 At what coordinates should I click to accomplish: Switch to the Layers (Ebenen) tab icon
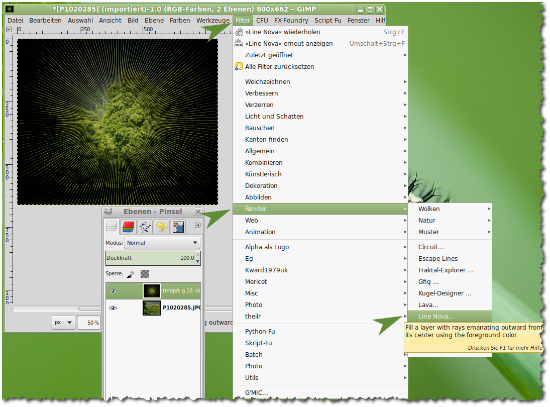tap(112, 227)
